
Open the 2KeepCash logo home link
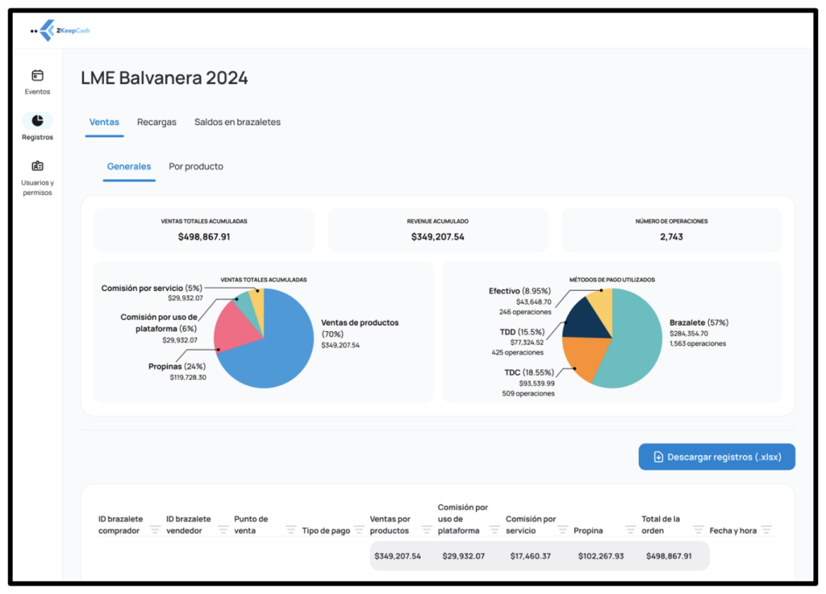(x=60, y=31)
